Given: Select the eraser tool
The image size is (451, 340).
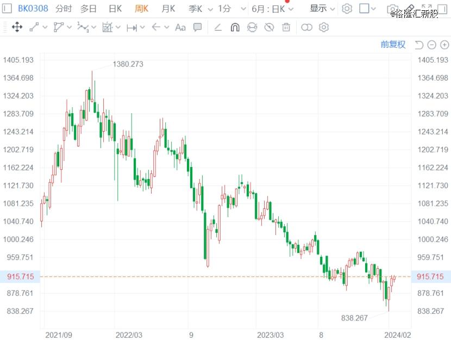Looking at the screenshot, I should [x=218, y=27].
